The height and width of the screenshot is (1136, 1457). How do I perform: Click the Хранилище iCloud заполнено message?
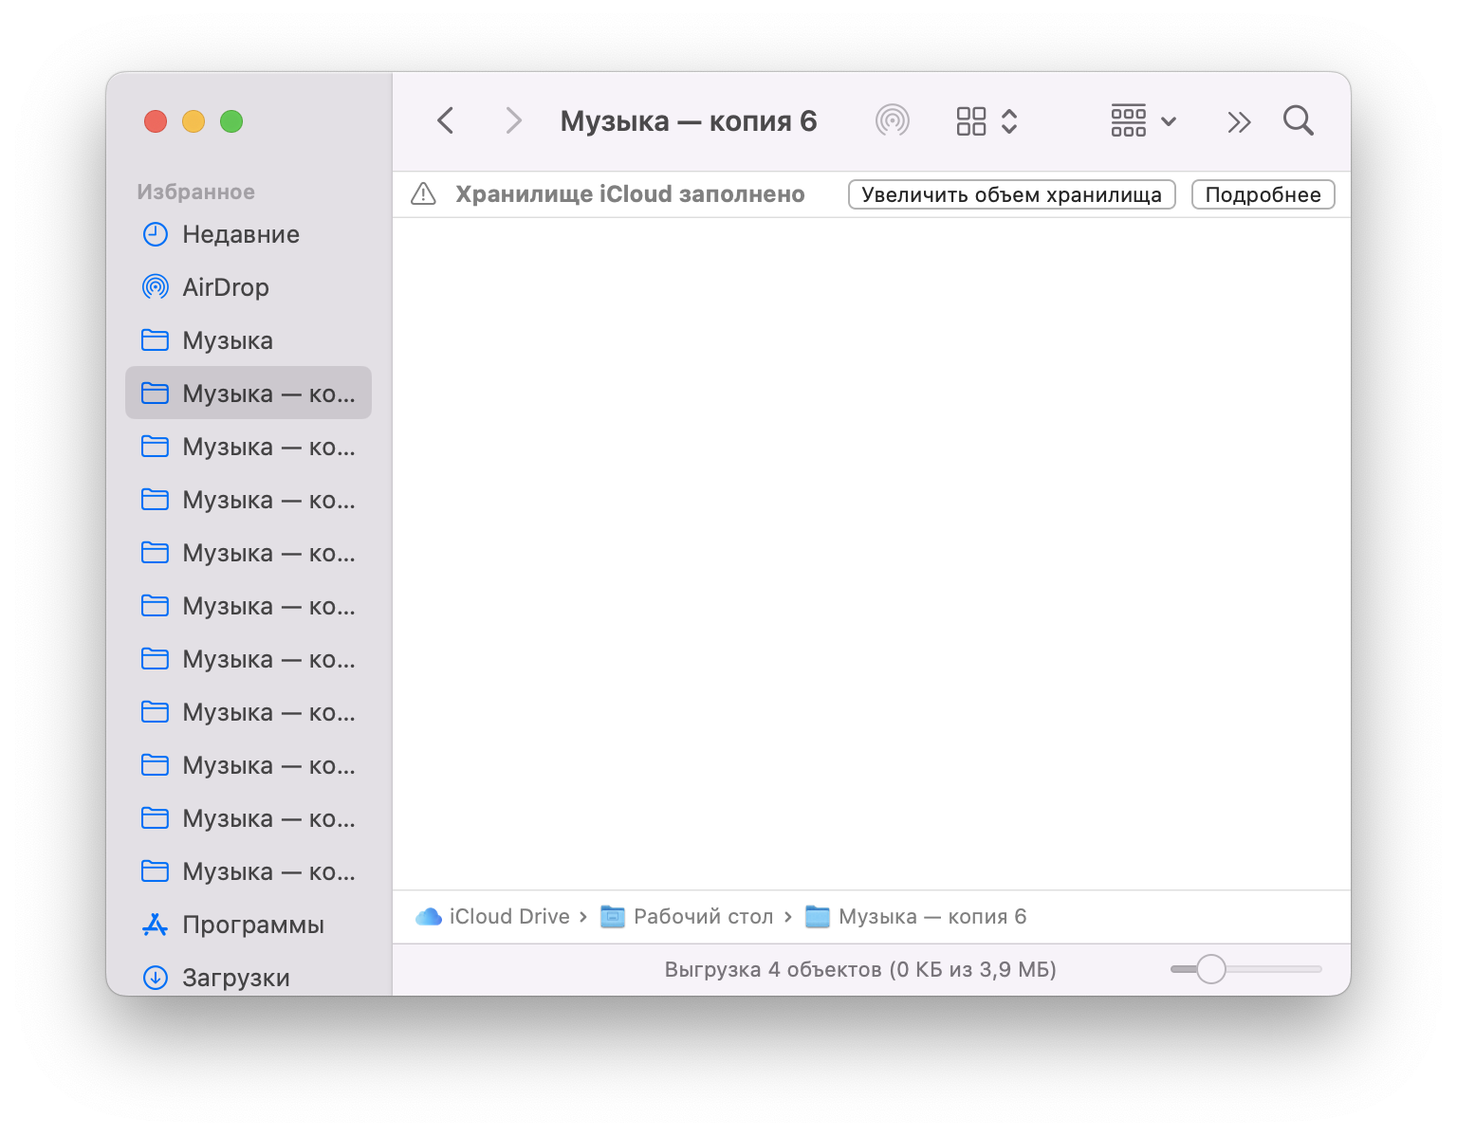click(630, 194)
